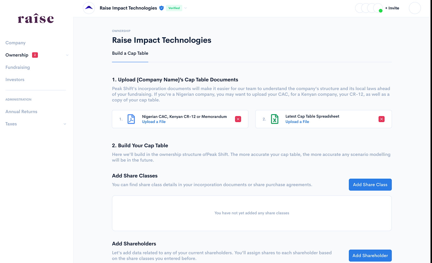Click the raise logo in the sidebar
Viewport: 432px width, 263px height.
point(36,19)
